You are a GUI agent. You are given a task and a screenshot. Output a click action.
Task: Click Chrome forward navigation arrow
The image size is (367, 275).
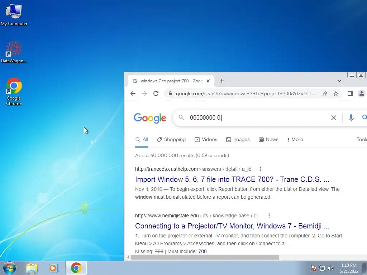(x=144, y=93)
